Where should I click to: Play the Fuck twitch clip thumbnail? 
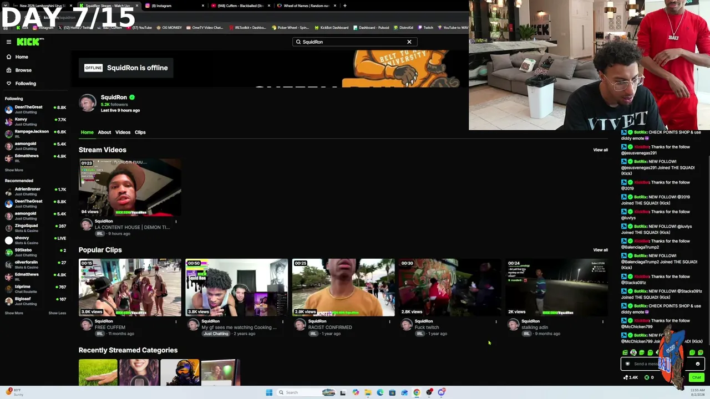coord(450,287)
